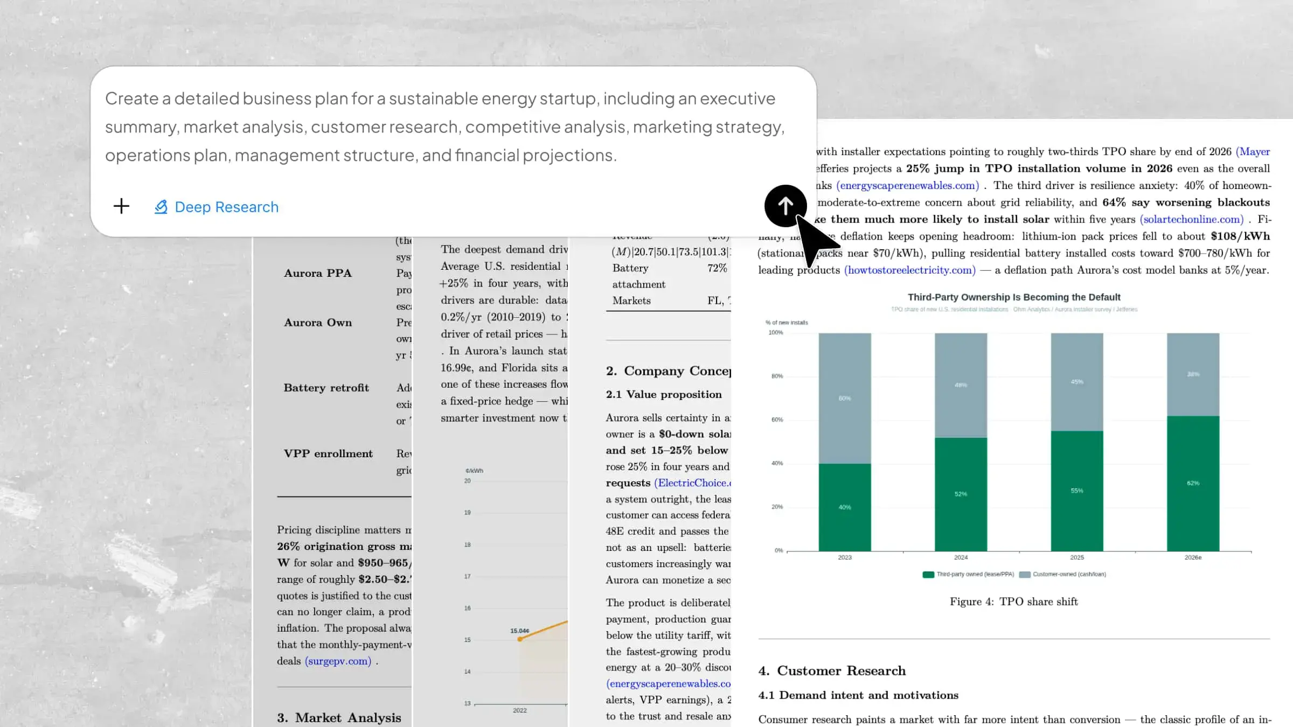Open the surgepv.com citation link
The image size is (1293, 727).
(x=338, y=661)
